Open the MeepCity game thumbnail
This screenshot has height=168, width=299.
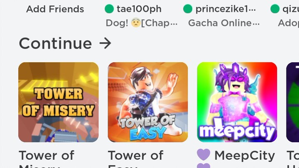[x=237, y=102]
